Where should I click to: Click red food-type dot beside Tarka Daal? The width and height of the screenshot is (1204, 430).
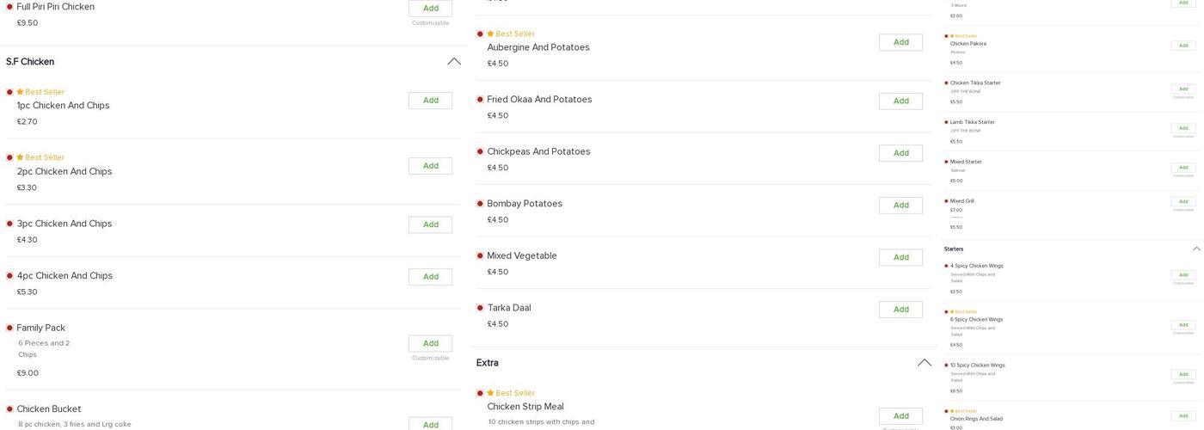pos(480,308)
